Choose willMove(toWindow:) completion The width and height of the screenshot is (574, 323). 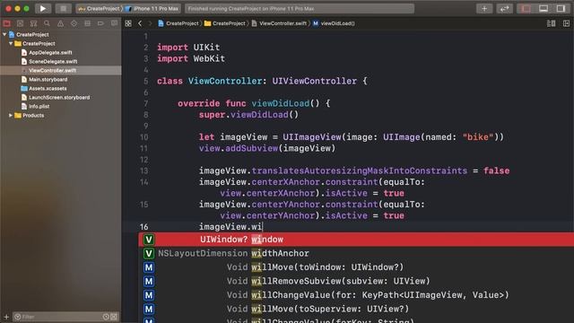pyautogui.click(x=356, y=267)
